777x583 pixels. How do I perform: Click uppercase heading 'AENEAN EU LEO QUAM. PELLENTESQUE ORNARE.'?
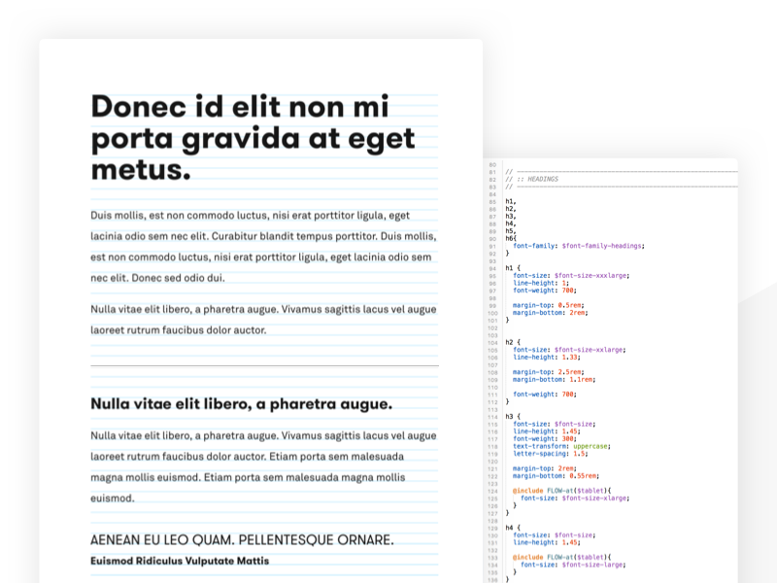(x=242, y=540)
